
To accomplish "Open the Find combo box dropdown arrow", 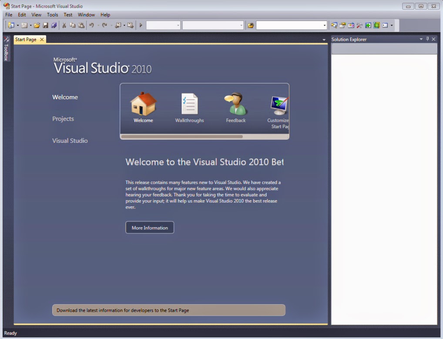I will click(x=324, y=25).
